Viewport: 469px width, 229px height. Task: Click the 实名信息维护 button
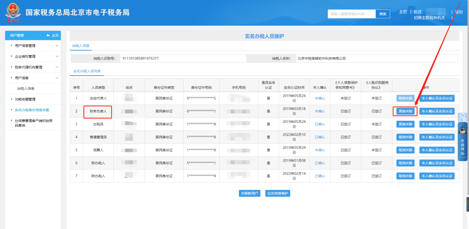click(x=277, y=193)
